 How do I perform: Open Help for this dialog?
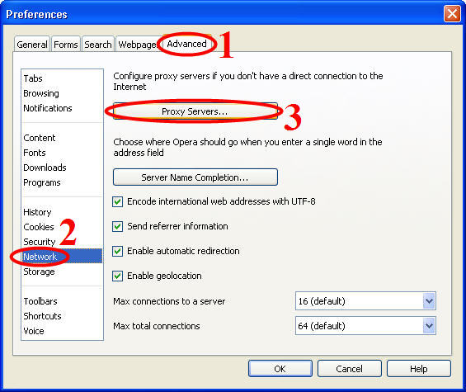419,369
